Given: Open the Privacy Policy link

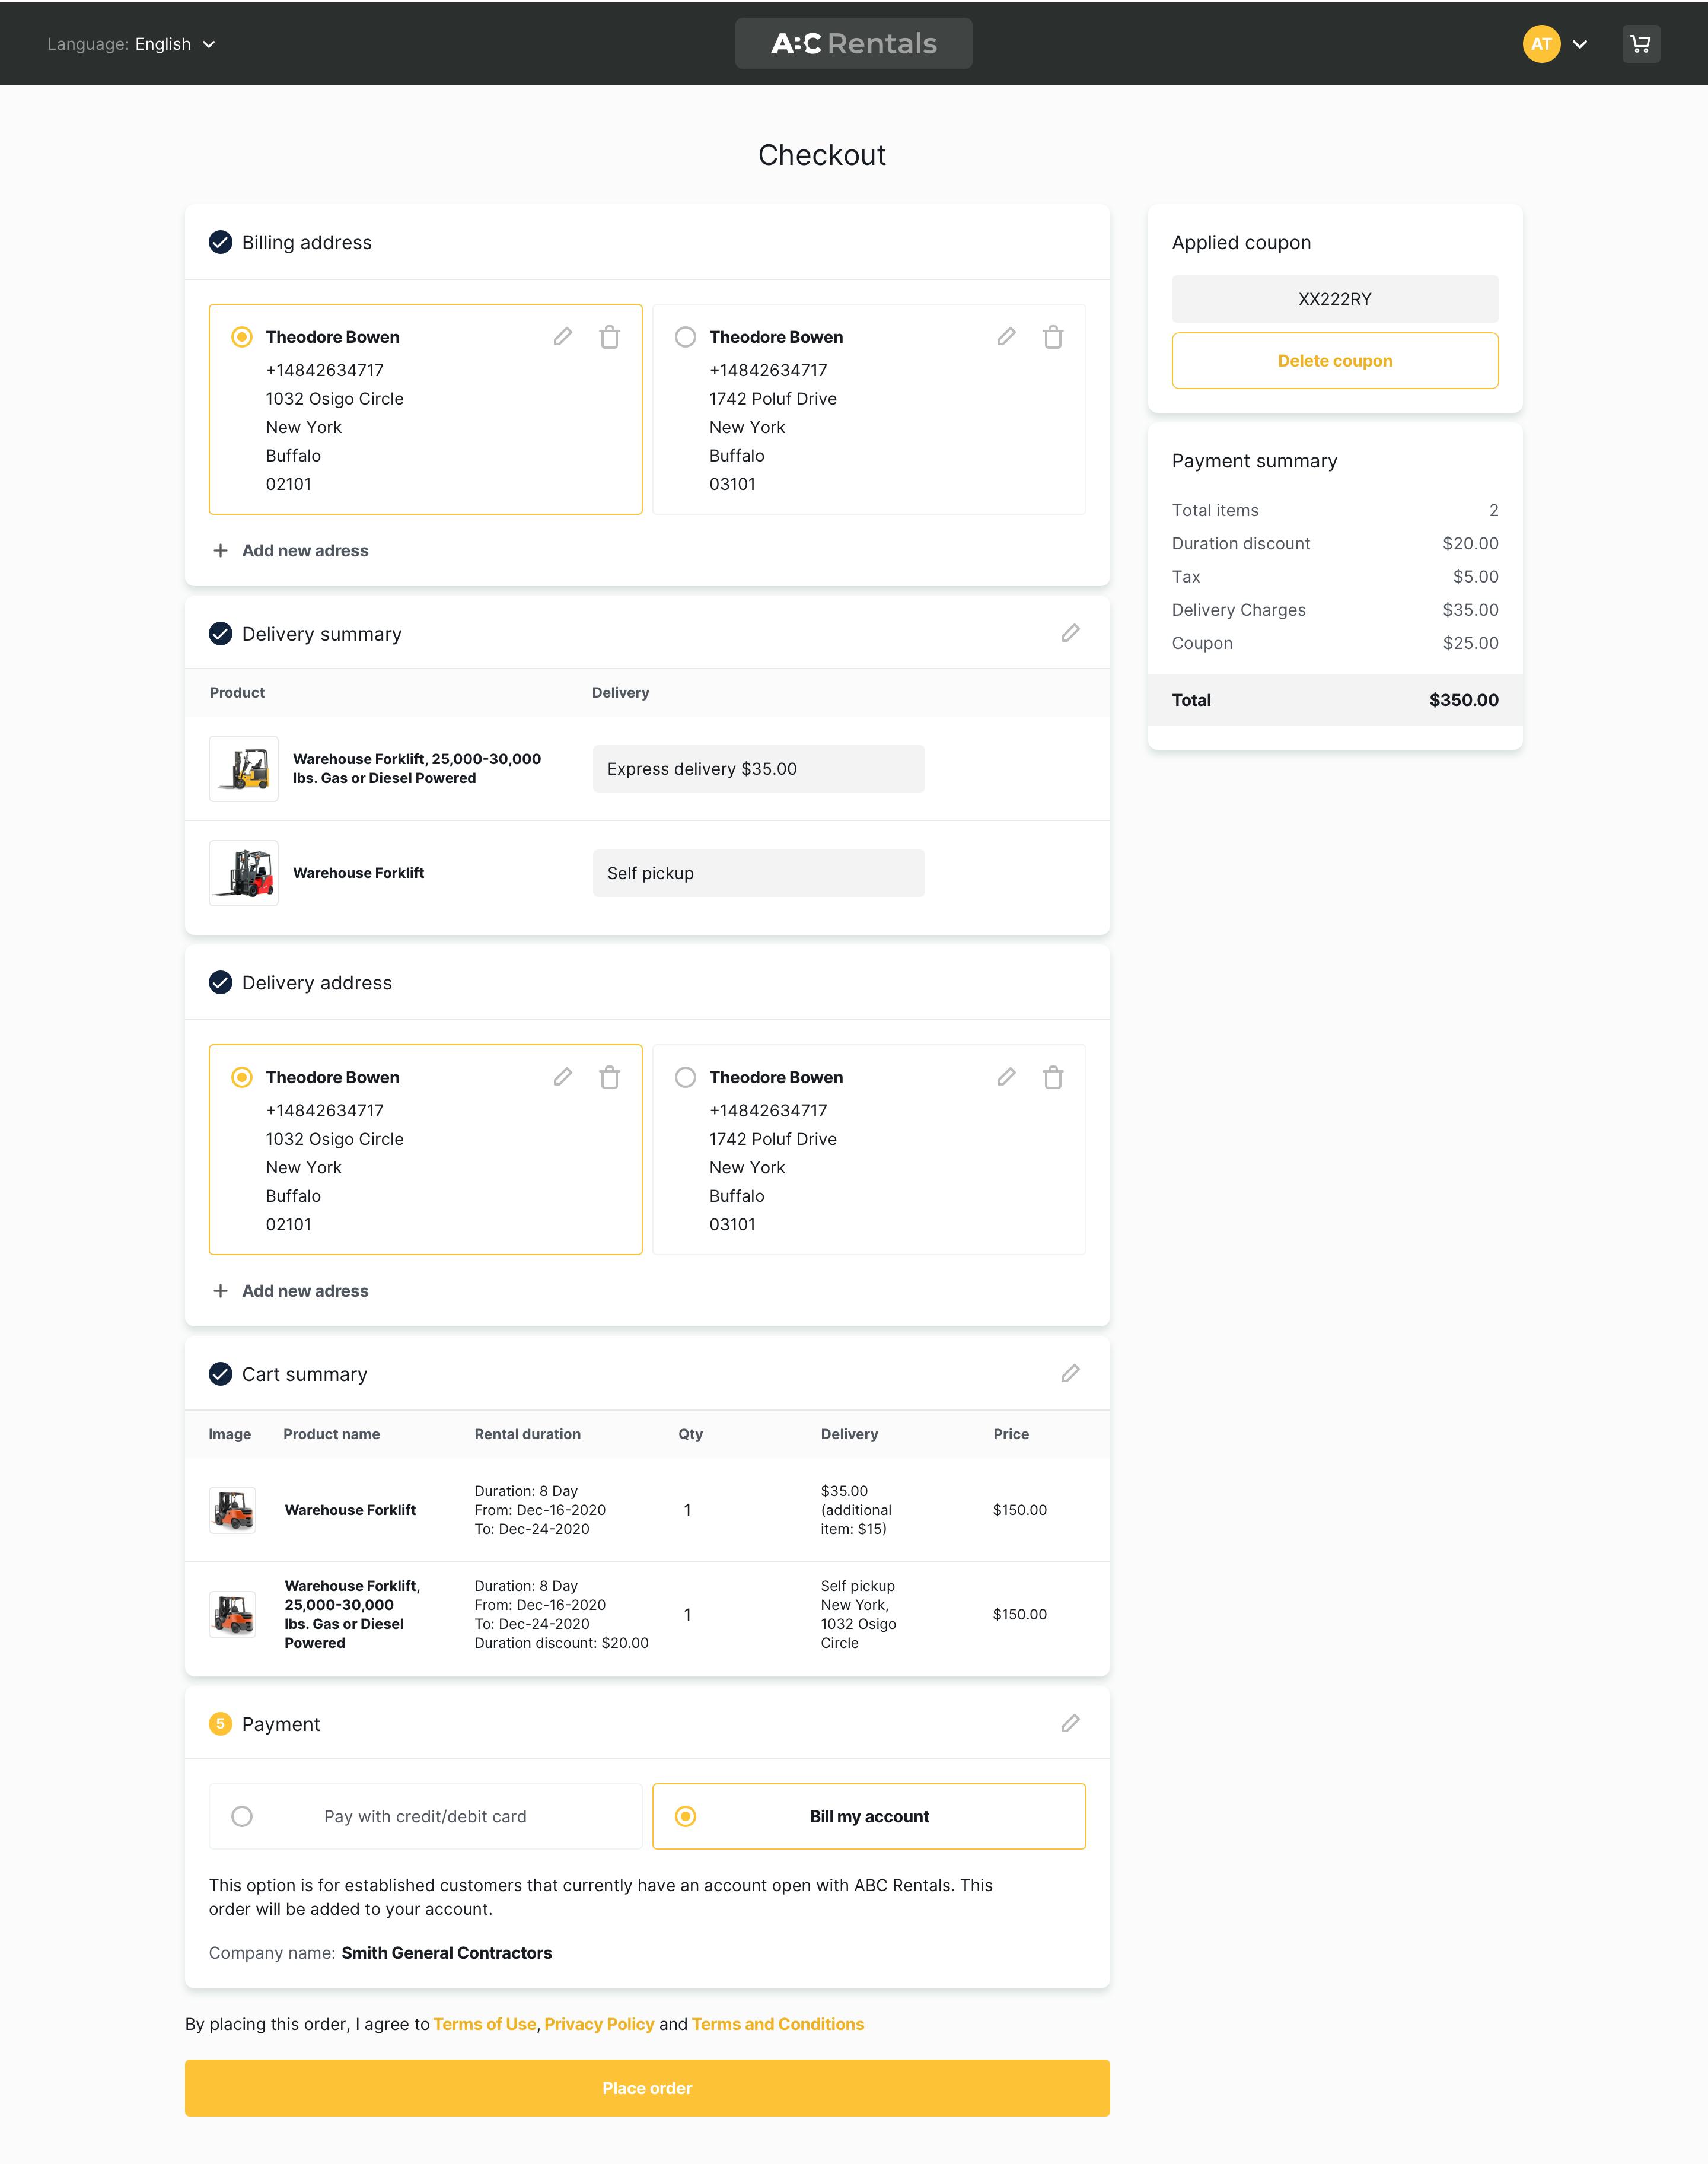Looking at the screenshot, I should tap(599, 2024).
